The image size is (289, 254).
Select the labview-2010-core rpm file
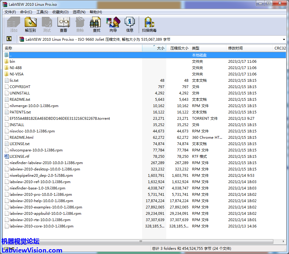41,226
